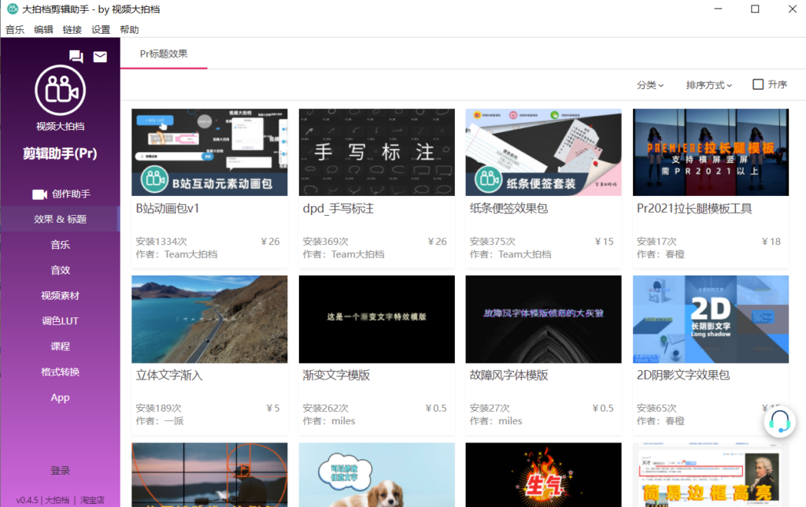The width and height of the screenshot is (806, 507).
Task: Open 调色LUT from the sidebar
Action: [x=60, y=320]
